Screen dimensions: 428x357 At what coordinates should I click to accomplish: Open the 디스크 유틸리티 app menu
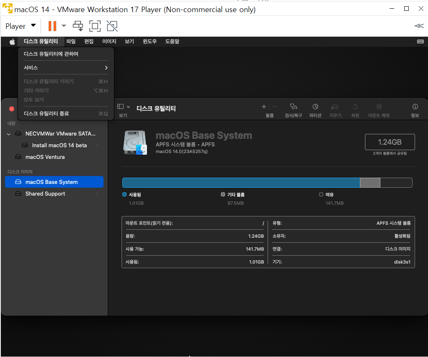tap(41, 41)
